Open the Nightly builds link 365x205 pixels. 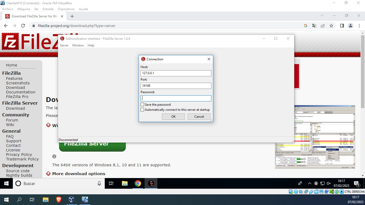tap(19, 175)
